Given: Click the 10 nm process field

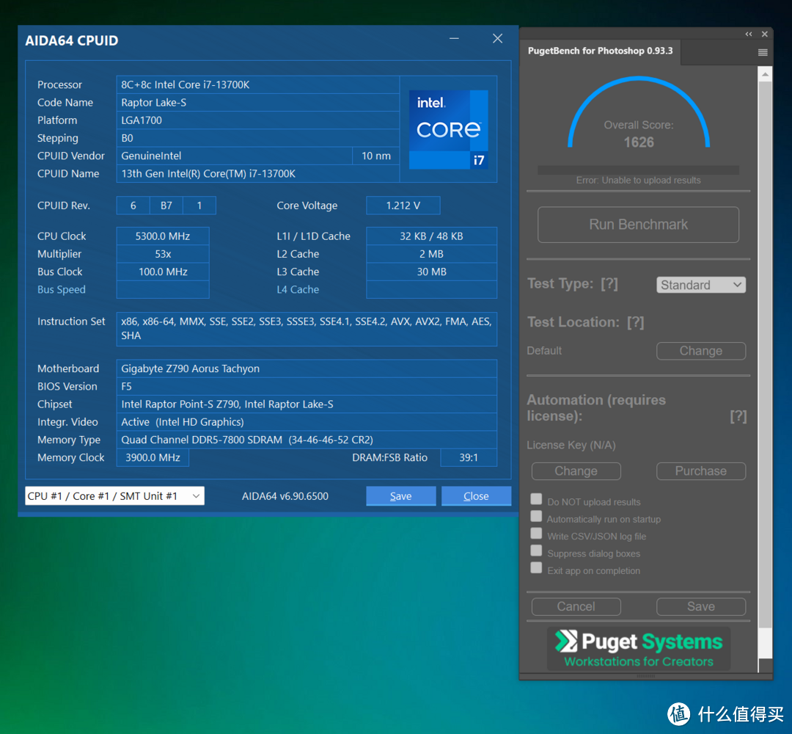Looking at the screenshot, I should 375,156.
